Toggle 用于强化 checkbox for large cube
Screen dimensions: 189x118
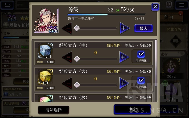tap(141, 83)
